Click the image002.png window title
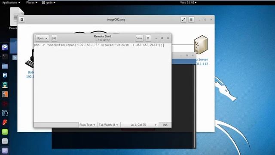Image resolution: width=275 pixels, height=155 pixels. pyautogui.click(x=116, y=19)
